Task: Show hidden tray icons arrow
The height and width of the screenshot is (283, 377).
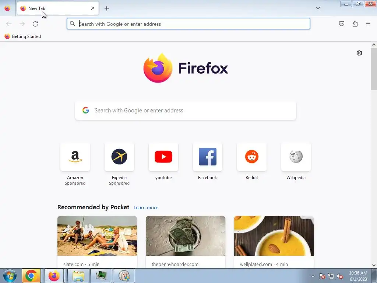Action: 313,276
